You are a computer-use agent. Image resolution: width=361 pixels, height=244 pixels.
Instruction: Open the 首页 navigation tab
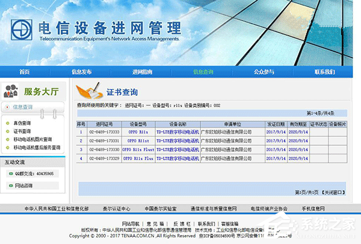pos(25,72)
